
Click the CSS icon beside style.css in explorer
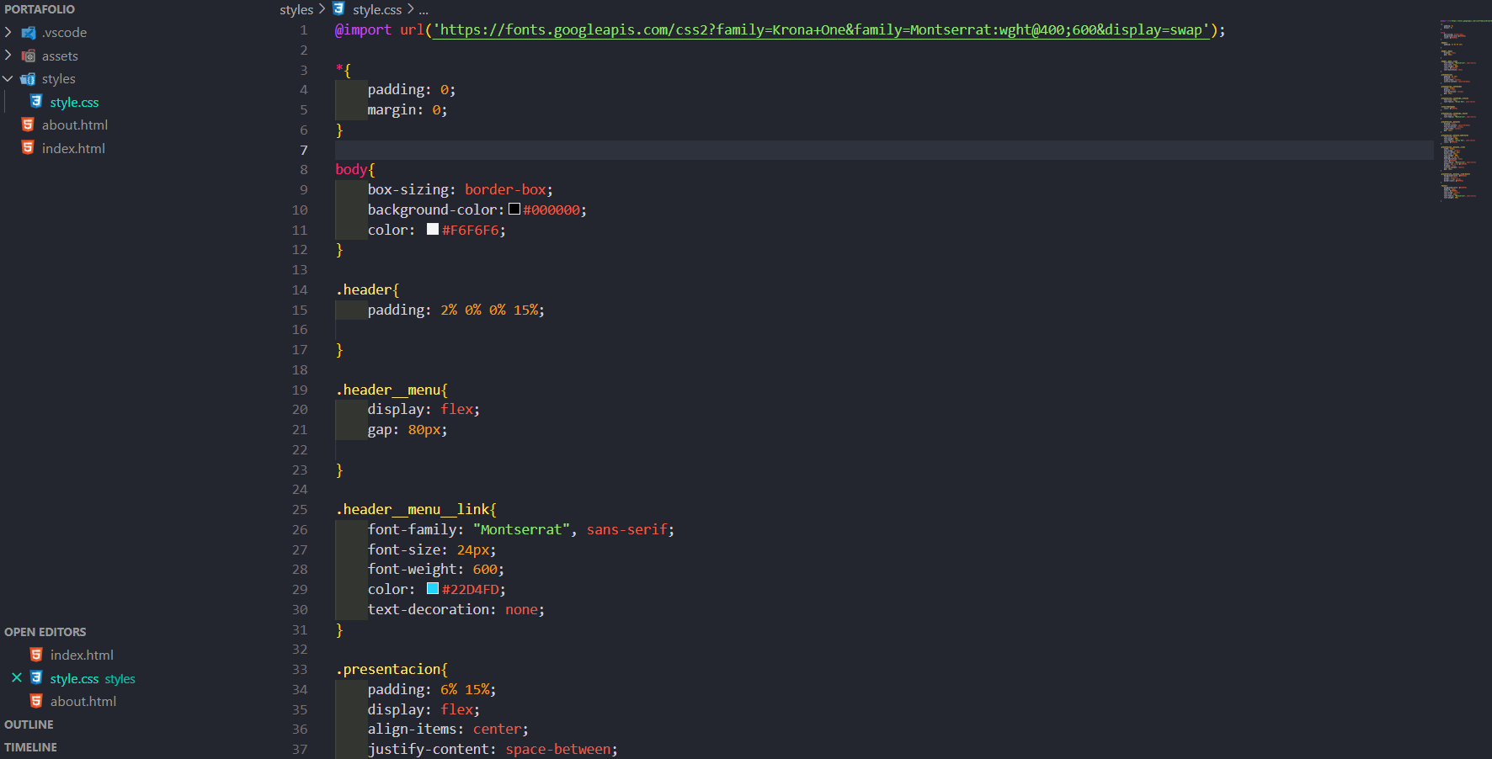click(36, 102)
